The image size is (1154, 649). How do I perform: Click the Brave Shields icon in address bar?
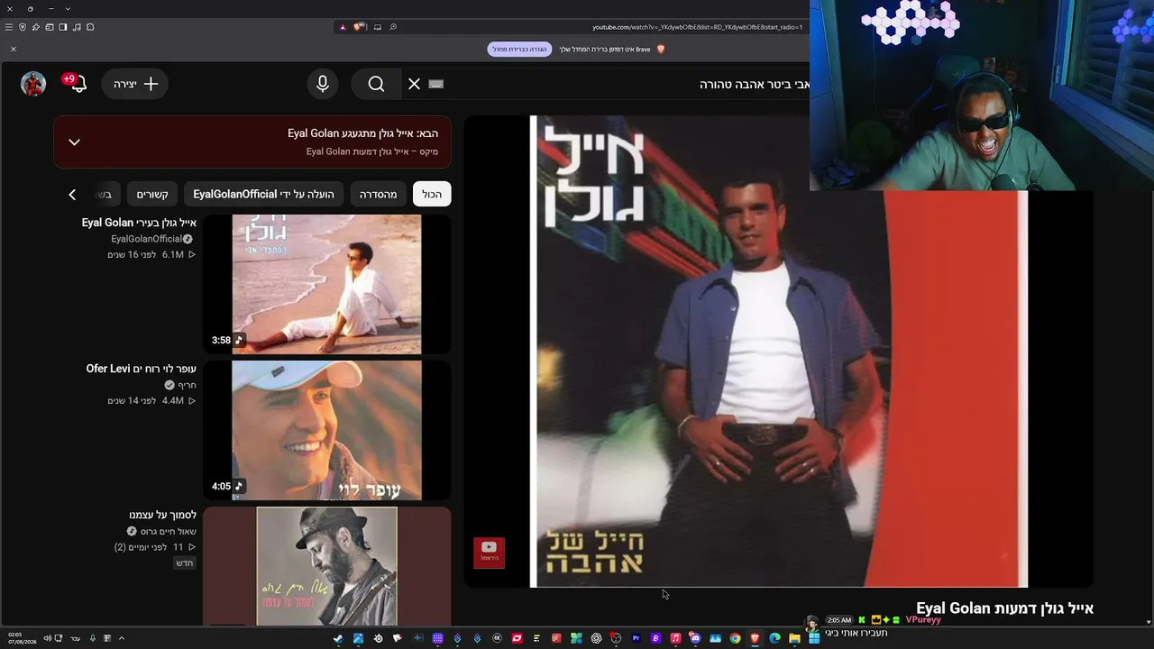357,27
